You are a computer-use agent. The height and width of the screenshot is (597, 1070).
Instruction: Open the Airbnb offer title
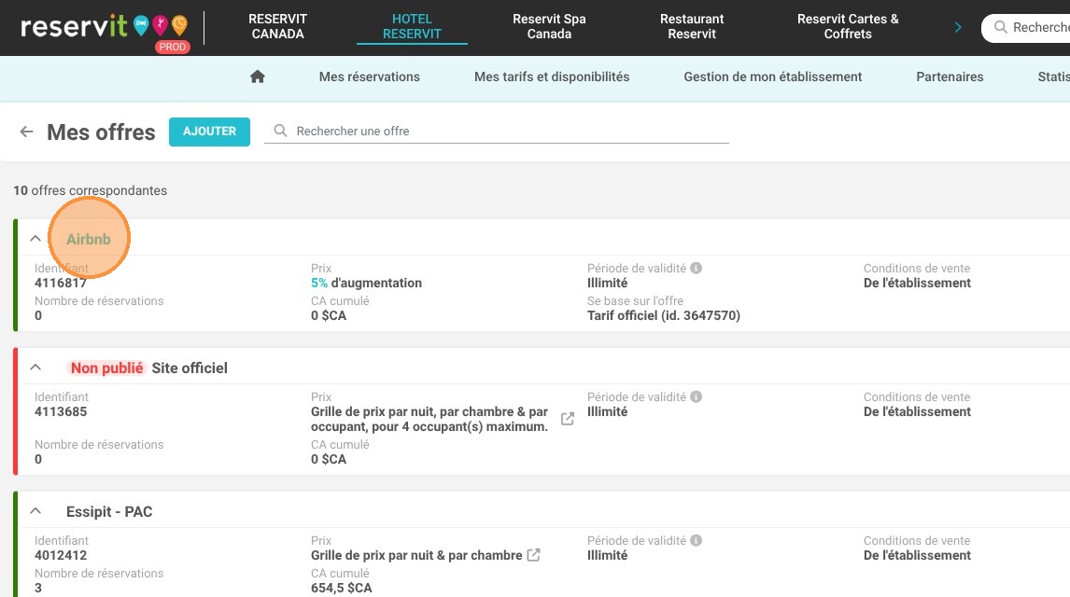pos(88,239)
